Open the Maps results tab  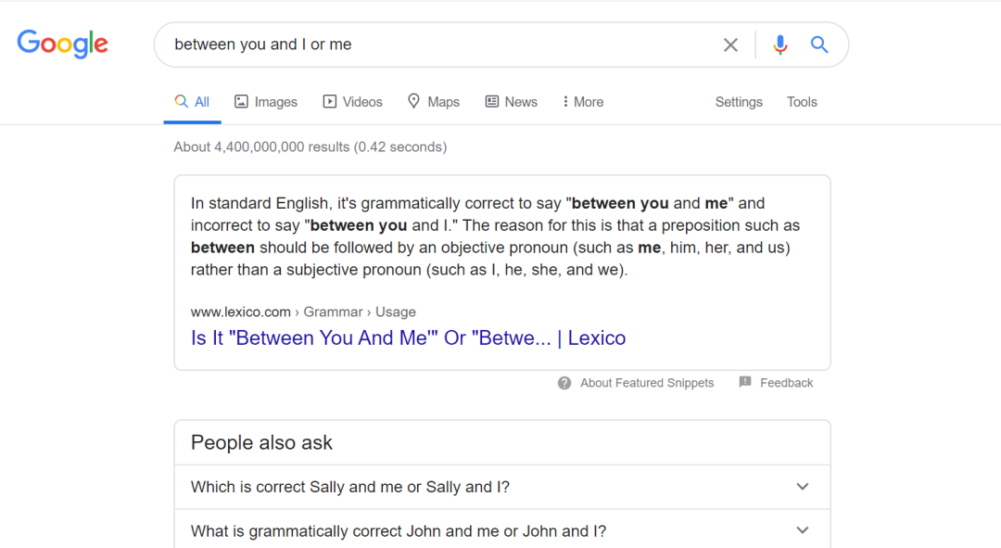pyautogui.click(x=433, y=102)
